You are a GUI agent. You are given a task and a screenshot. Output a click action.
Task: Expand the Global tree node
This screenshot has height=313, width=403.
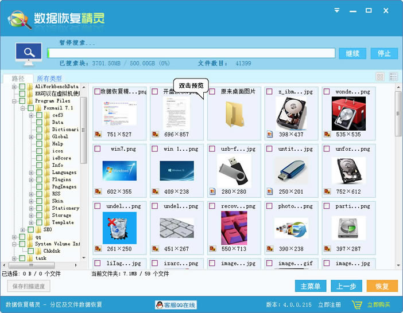(31, 137)
